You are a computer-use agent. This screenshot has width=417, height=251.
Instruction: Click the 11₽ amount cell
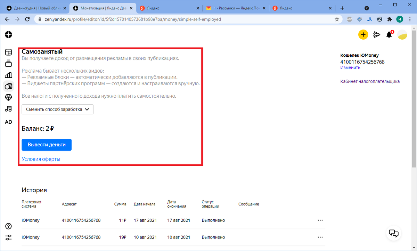click(x=122, y=220)
